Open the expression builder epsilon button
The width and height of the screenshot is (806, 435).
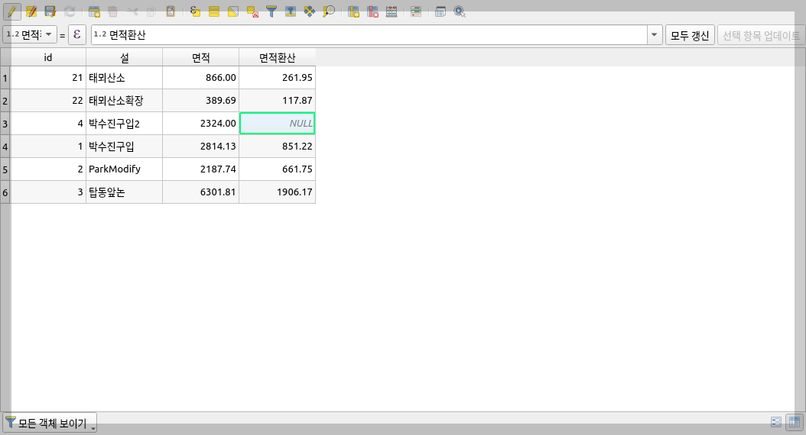pyautogui.click(x=77, y=34)
